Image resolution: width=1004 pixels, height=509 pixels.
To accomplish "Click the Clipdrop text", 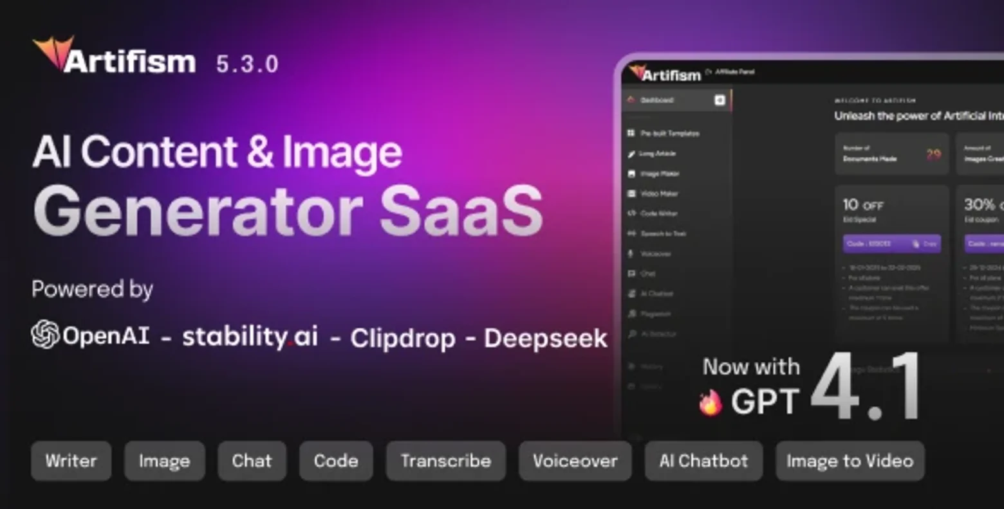I will 403,339.
